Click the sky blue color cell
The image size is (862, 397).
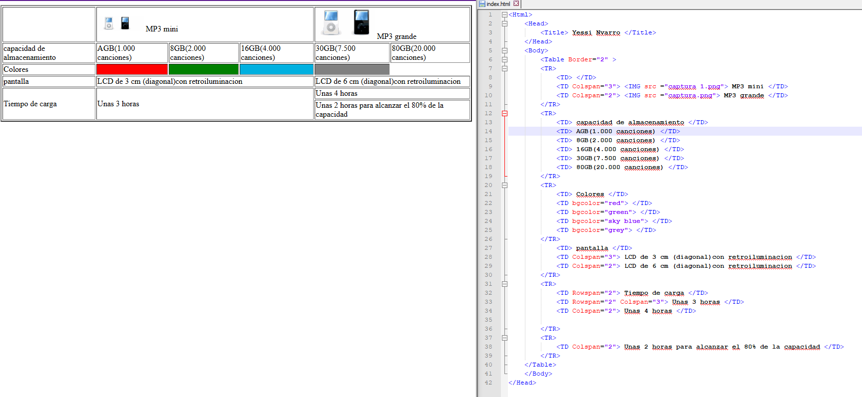[276, 69]
